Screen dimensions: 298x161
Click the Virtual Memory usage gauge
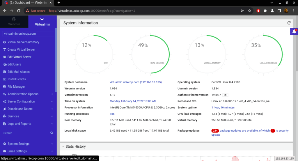click(x=207, y=54)
